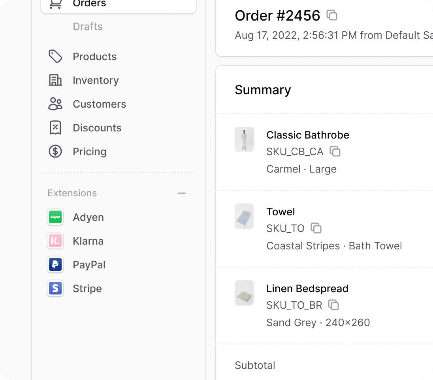Copy the SKU_TO_BR code

[334, 305]
